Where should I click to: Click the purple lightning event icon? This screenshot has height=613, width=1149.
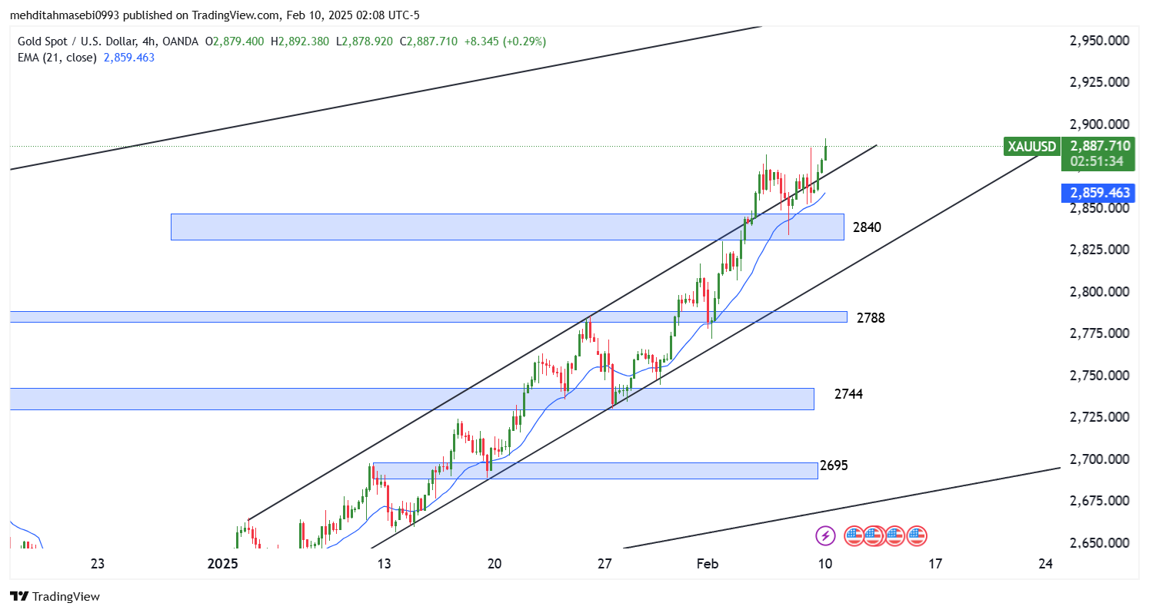pyautogui.click(x=825, y=535)
